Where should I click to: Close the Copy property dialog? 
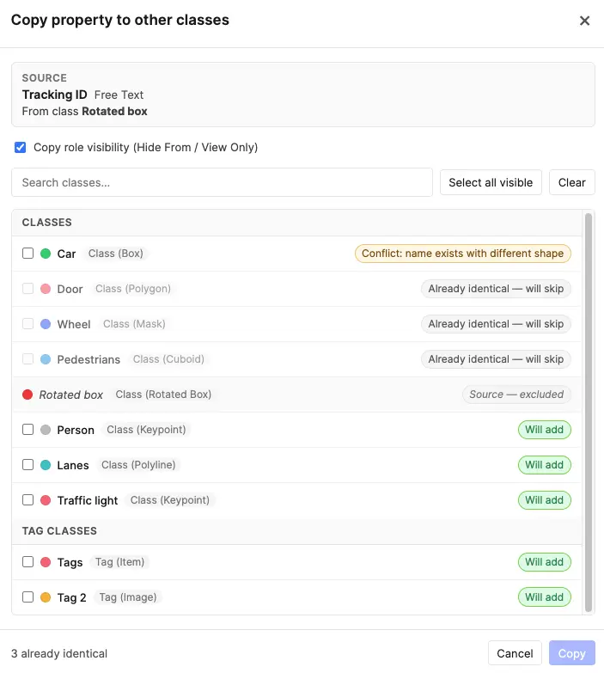point(584,21)
